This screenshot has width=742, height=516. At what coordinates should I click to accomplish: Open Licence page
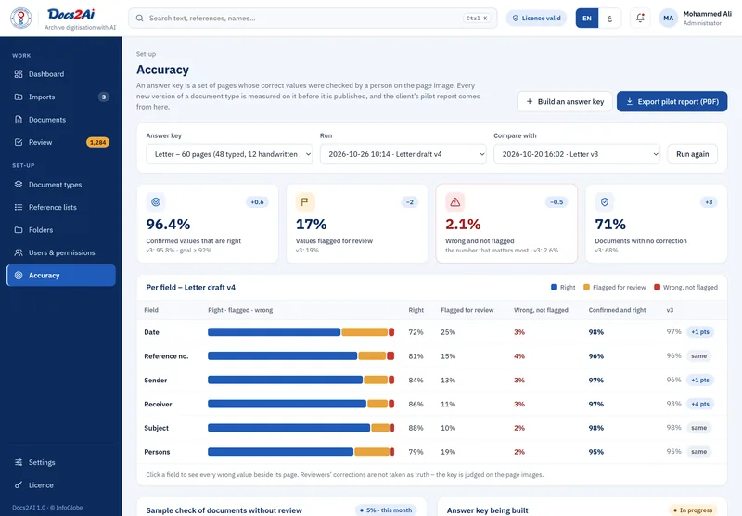click(60, 484)
